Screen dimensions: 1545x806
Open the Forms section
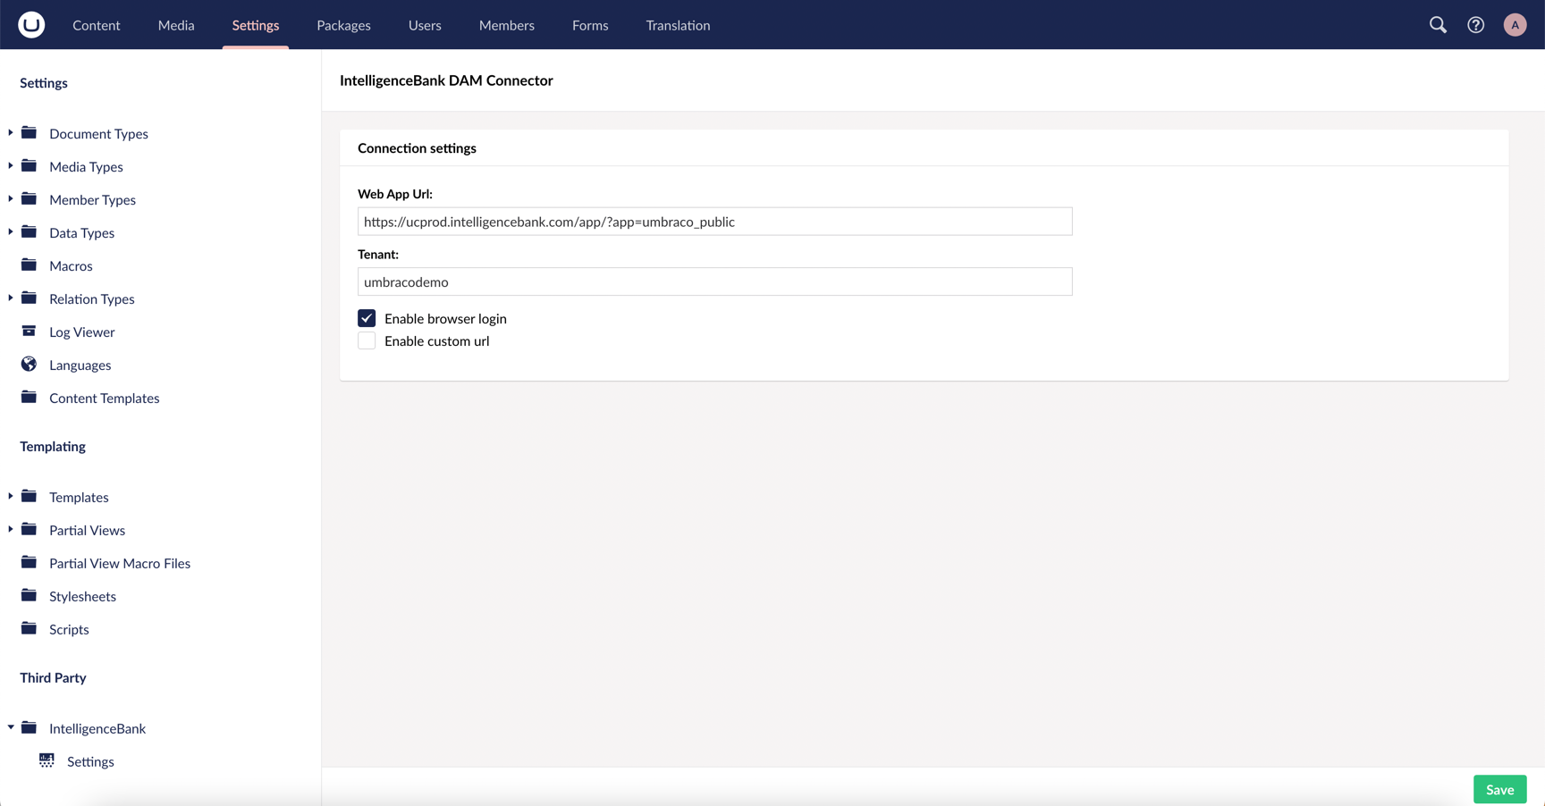click(x=590, y=25)
